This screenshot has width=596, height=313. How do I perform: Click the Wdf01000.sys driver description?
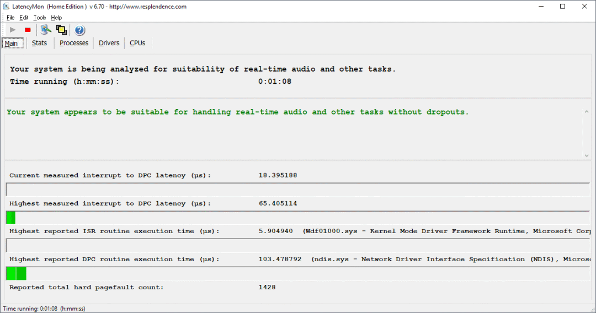point(446,231)
